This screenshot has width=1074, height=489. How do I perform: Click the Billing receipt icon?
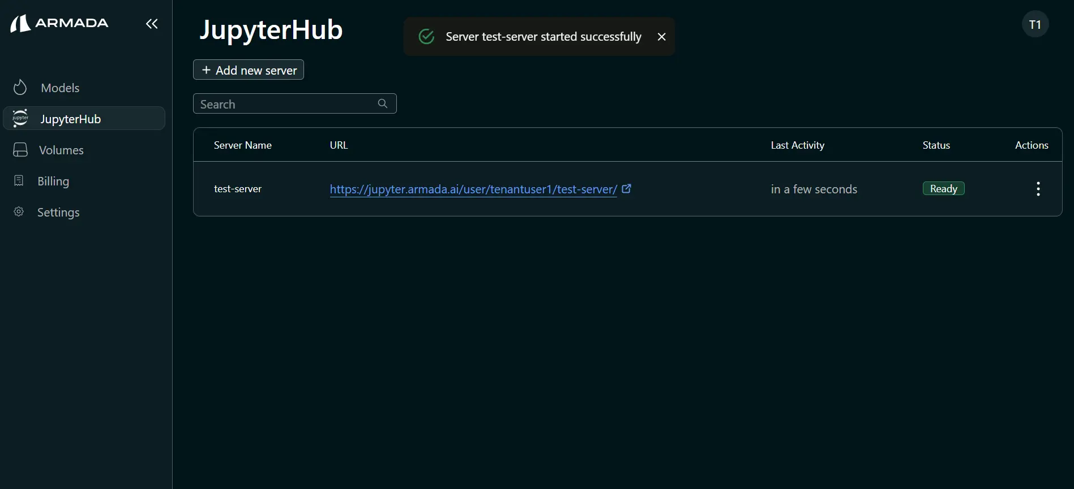click(x=19, y=180)
